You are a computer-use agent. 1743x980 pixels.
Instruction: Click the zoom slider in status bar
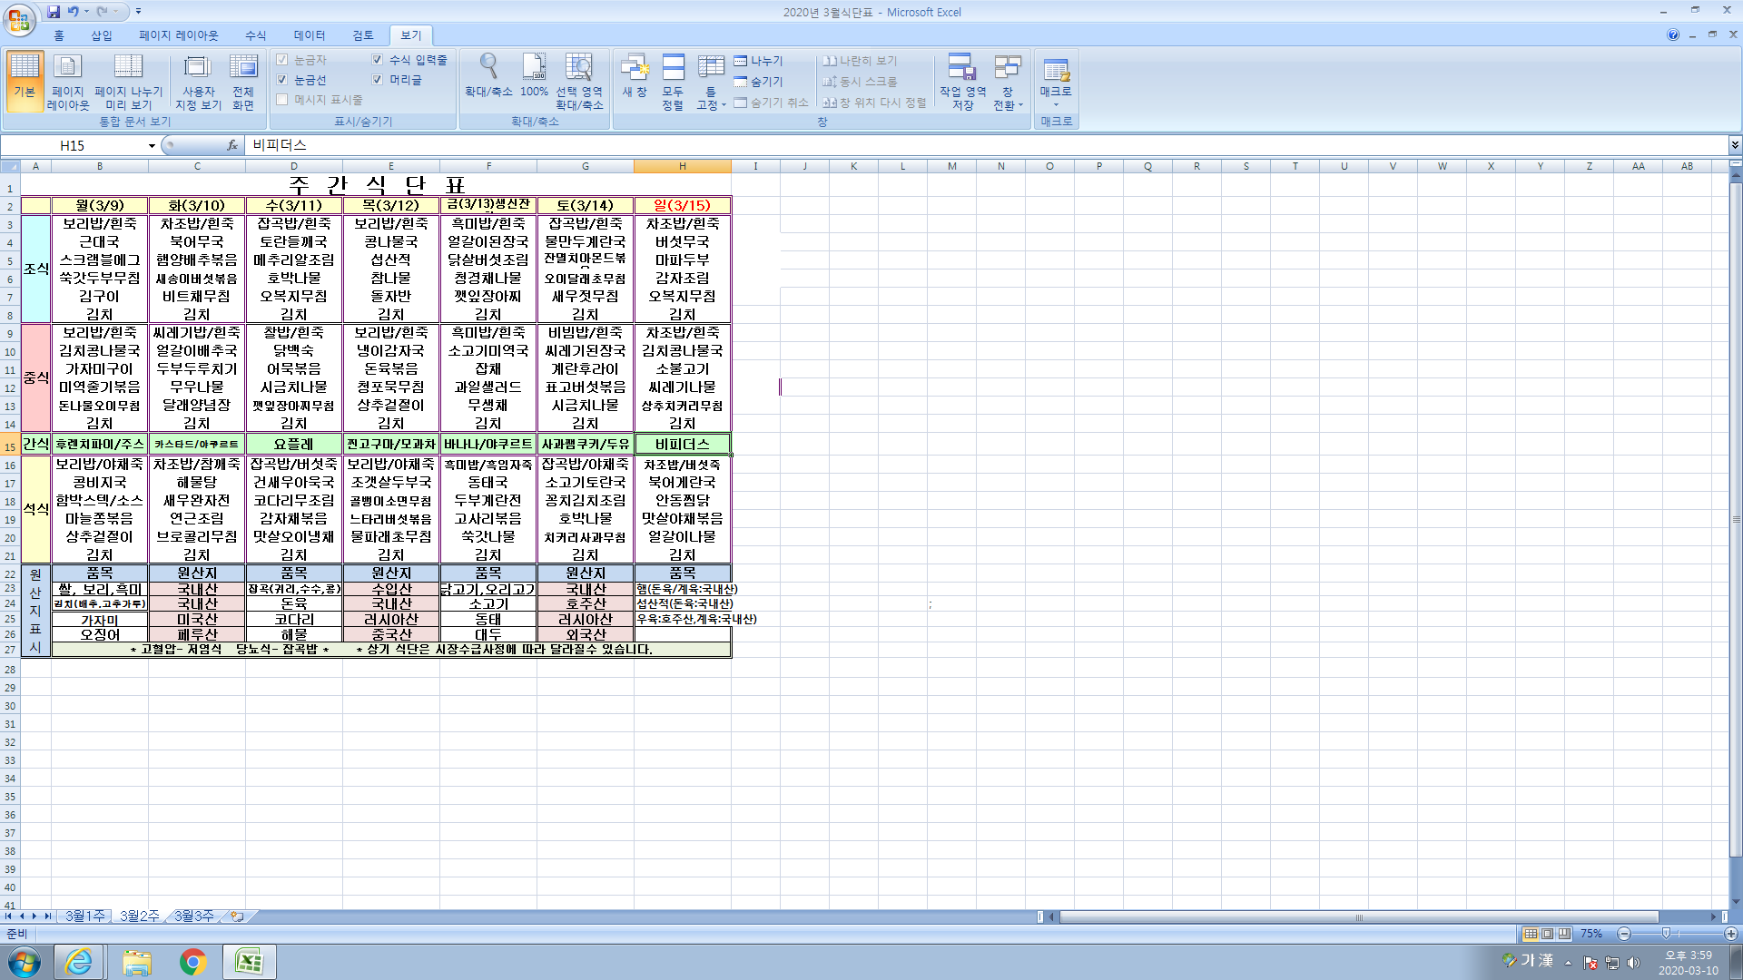[x=1666, y=934]
